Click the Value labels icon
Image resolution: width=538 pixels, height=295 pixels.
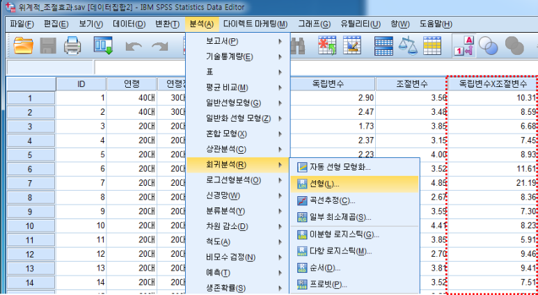[x=464, y=46]
